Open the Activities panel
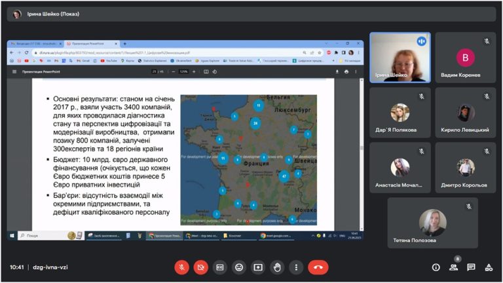The image size is (503, 283). pyautogui.click(x=489, y=267)
